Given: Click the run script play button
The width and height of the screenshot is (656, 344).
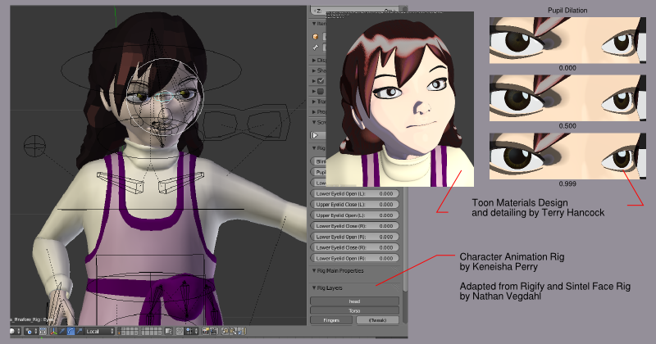Looking at the screenshot, I should [x=316, y=134].
